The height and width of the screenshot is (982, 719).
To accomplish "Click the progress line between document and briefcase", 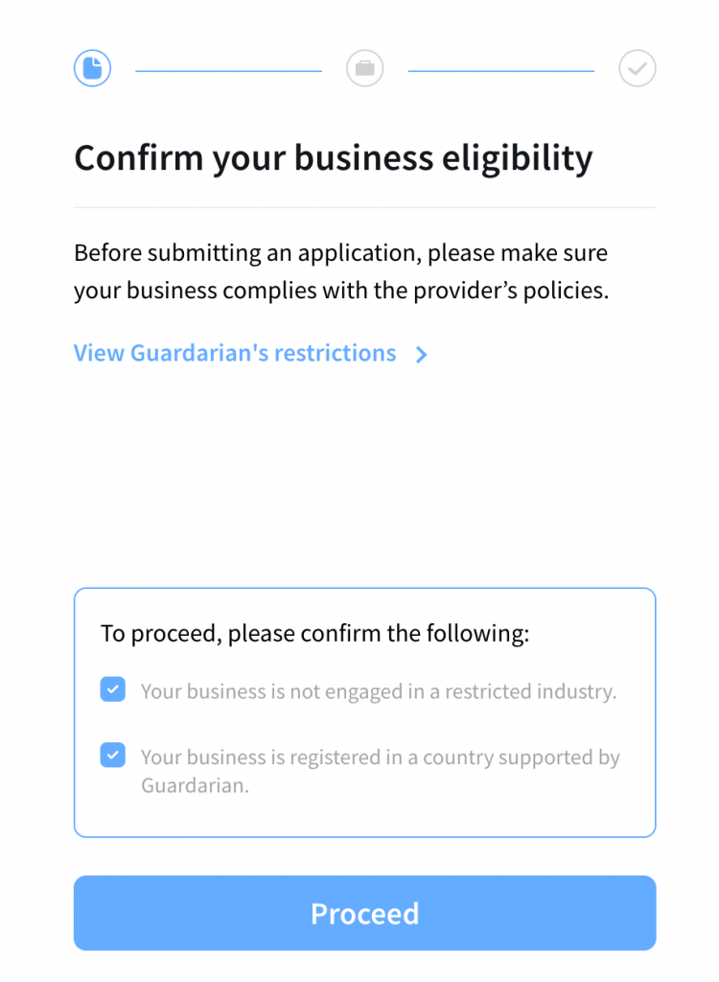I will 228,71.
